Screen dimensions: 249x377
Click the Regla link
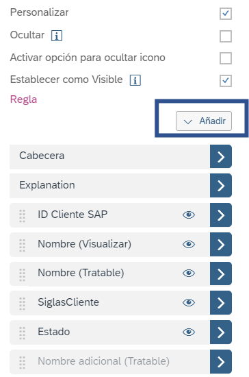pyautogui.click(x=23, y=99)
